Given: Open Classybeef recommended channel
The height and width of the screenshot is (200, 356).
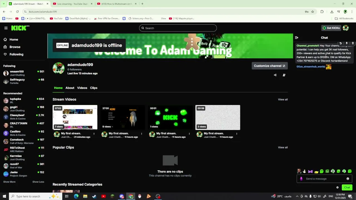Looking at the screenshot, I should pyautogui.click(x=24, y=117).
